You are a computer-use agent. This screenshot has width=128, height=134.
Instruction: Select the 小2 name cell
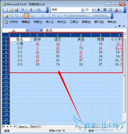coord(20,64)
